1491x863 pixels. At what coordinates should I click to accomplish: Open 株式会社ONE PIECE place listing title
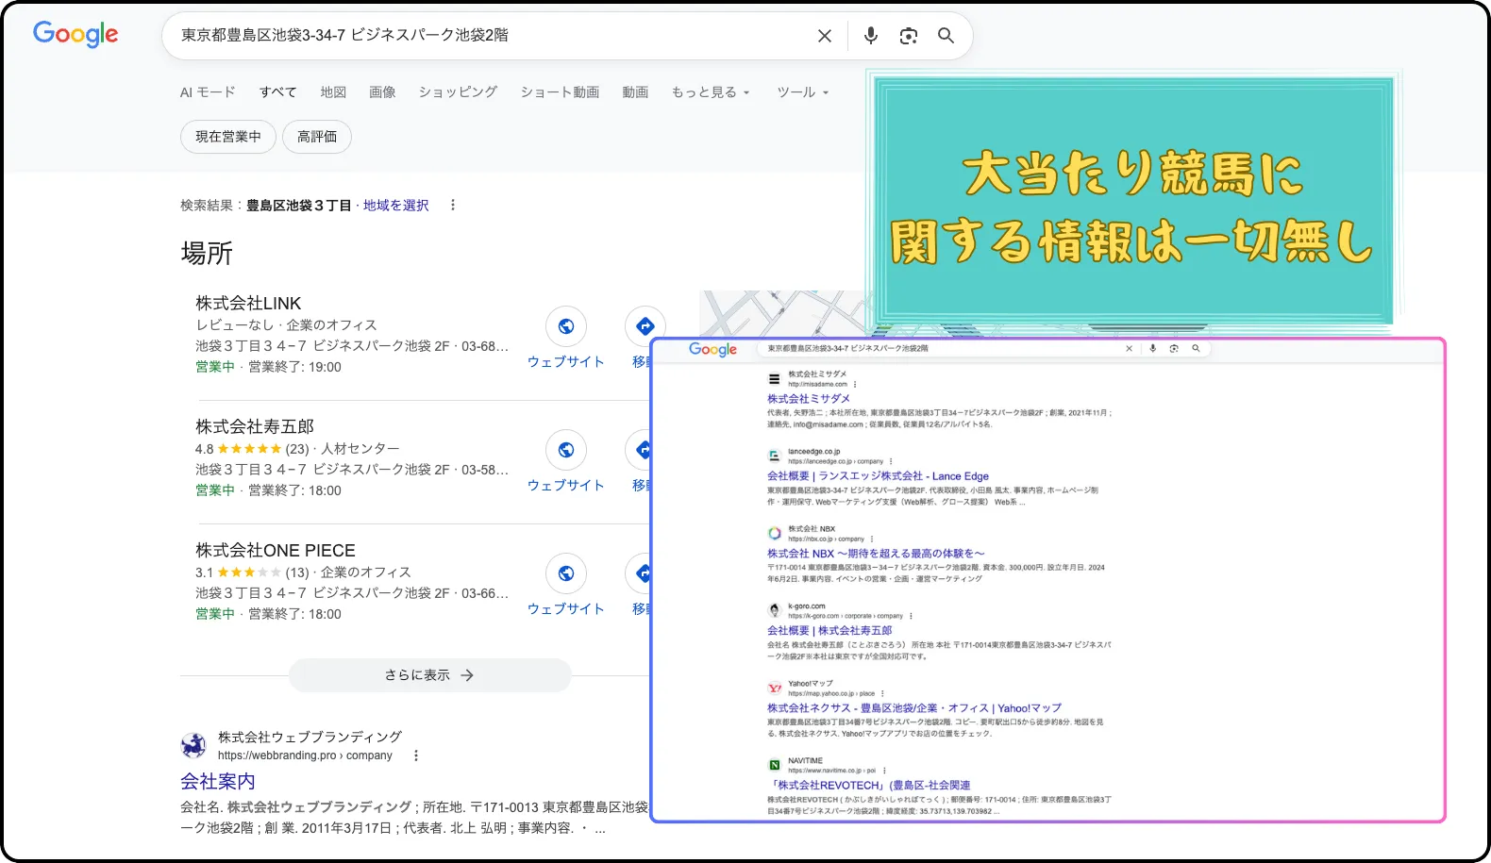(x=276, y=551)
